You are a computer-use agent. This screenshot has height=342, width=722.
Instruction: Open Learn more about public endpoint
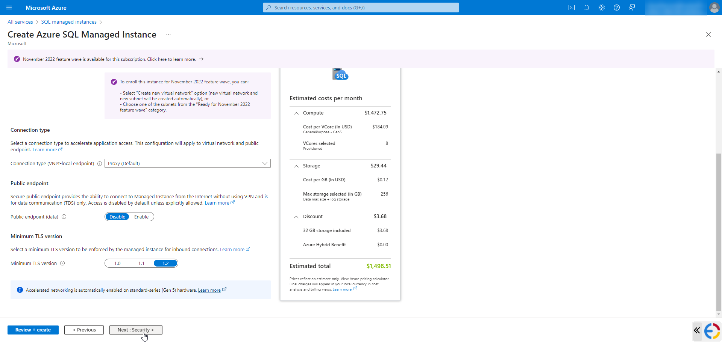217,203
